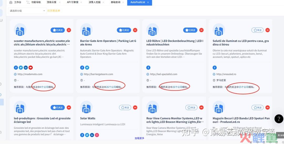Viewport: 284px width, 144px height.
Task: Click the 打开黑名单 link
Action: (x=54, y=11)
